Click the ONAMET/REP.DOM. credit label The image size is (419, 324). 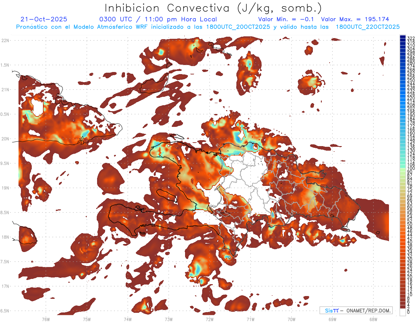[369, 311]
